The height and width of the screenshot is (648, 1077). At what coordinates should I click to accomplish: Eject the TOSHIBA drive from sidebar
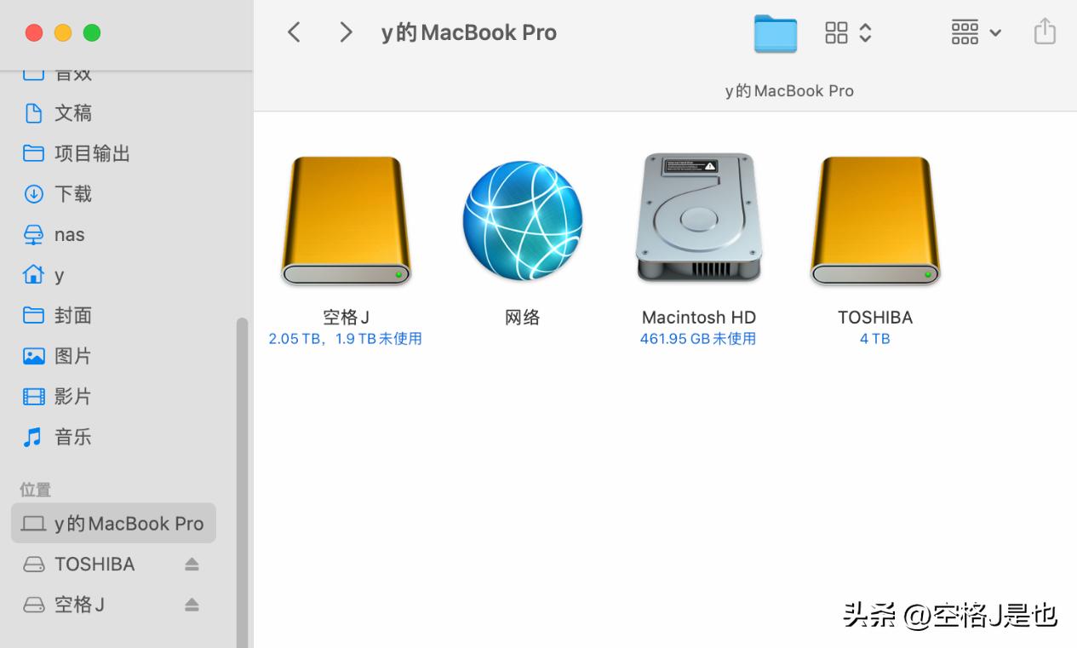192,564
